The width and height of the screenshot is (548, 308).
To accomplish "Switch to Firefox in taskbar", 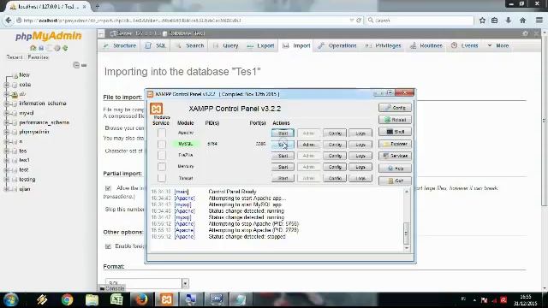I will (141, 299).
